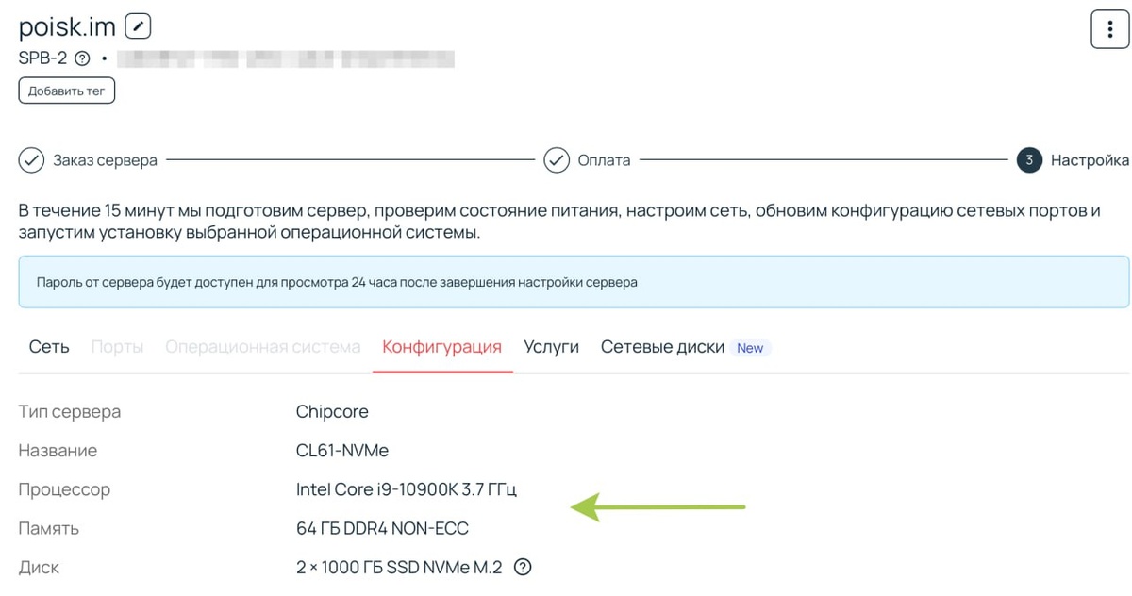Click the pencil edit icon beside poisk.im

click(x=138, y=26)
